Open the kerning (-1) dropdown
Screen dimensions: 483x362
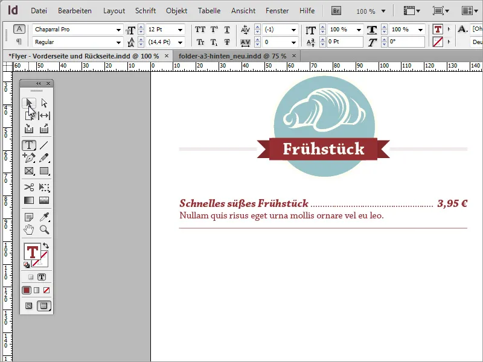293,30
